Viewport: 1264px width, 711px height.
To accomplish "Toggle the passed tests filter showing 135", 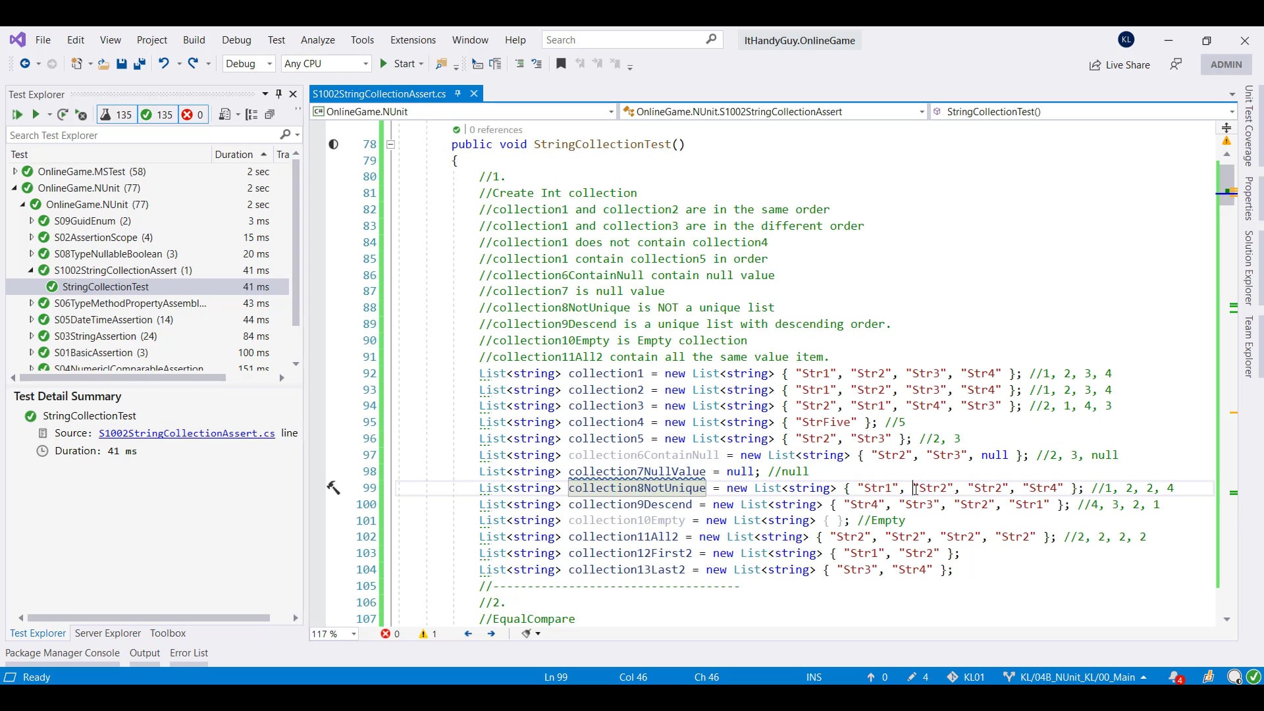I will (x=157, y=115).
